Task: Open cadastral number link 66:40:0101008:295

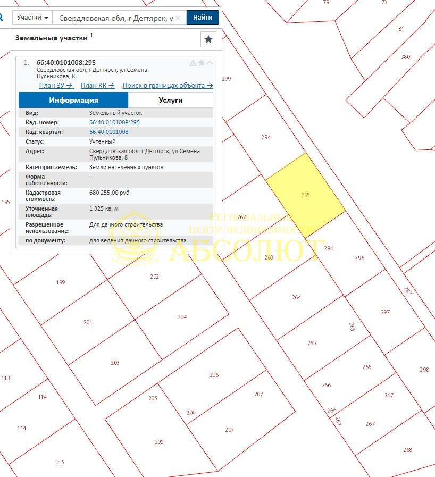Action: pos(114,122)
